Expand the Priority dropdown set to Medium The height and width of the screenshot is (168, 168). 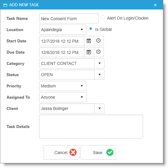(x=63, y=86)
